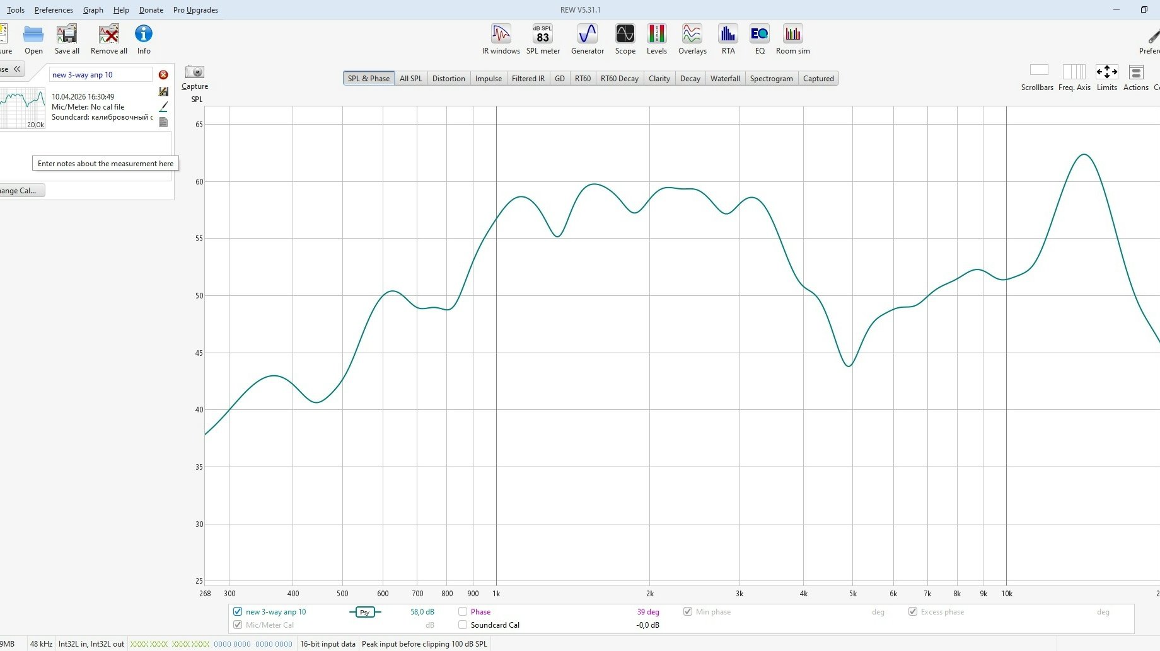Switch to the SPL & Phase tab
1160x651 pixels.
point(369,79)
